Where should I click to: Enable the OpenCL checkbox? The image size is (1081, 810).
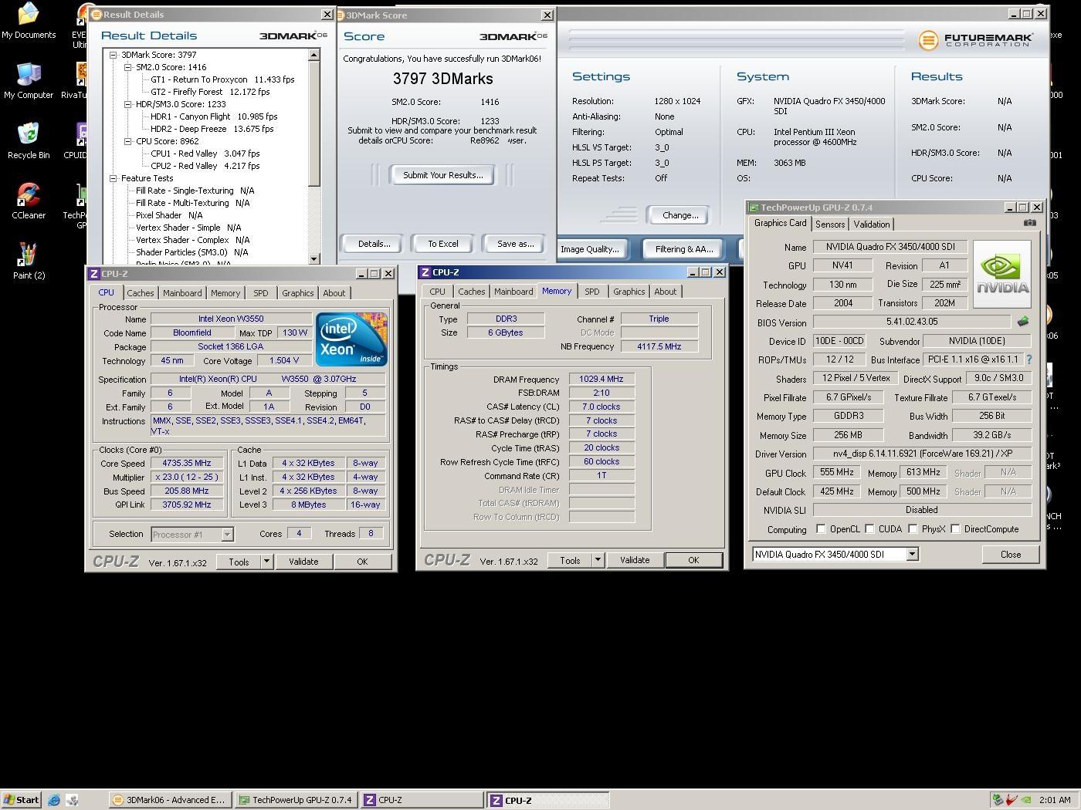(x=821, y=529)
